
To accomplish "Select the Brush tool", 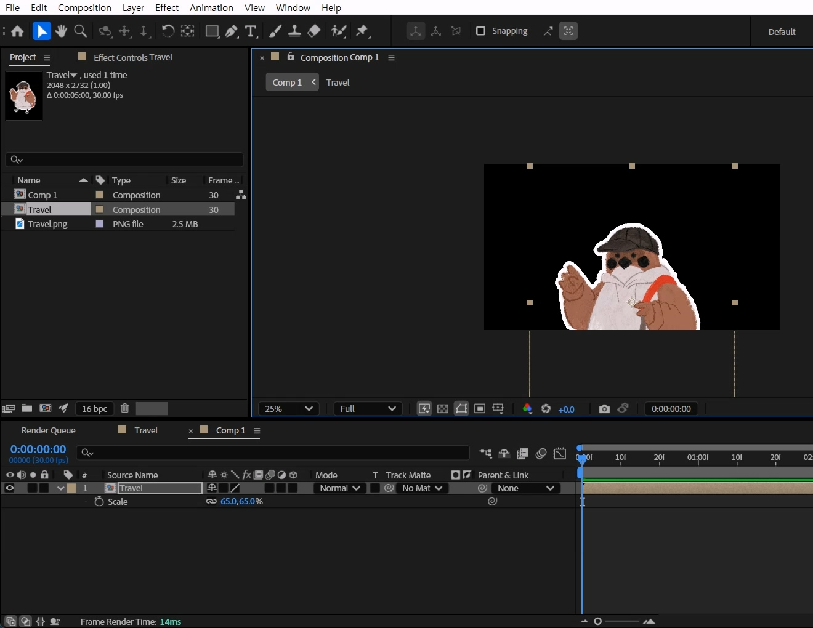I will pyautogui.click(x=276, y=31).
